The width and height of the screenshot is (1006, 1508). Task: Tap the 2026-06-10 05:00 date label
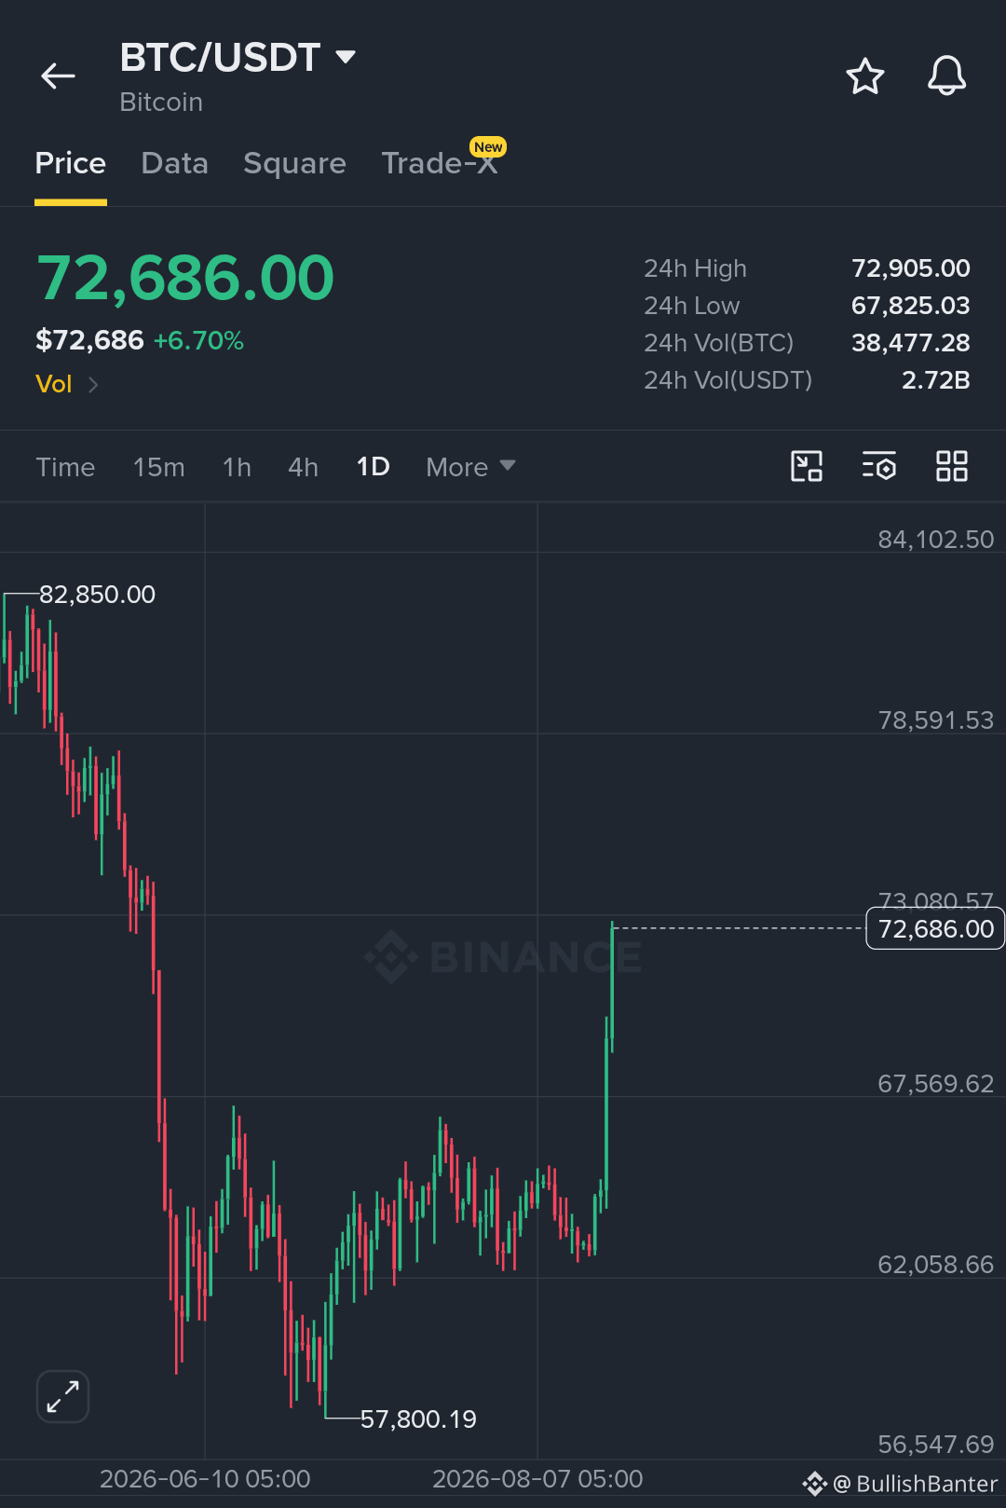pos(205,1479)
